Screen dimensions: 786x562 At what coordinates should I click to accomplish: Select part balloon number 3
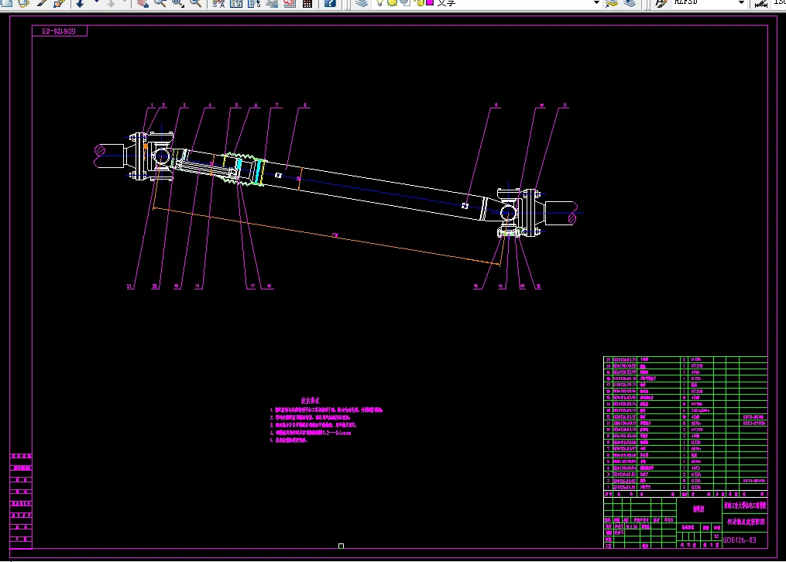[184, 105]
